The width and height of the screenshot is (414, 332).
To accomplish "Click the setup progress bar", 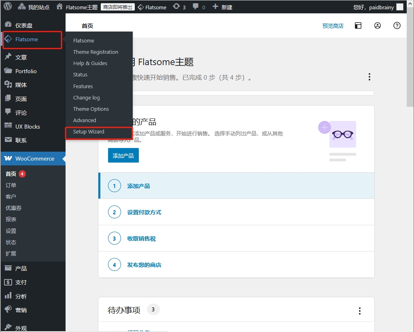I will pyautogui.click(x=253, y=93).
